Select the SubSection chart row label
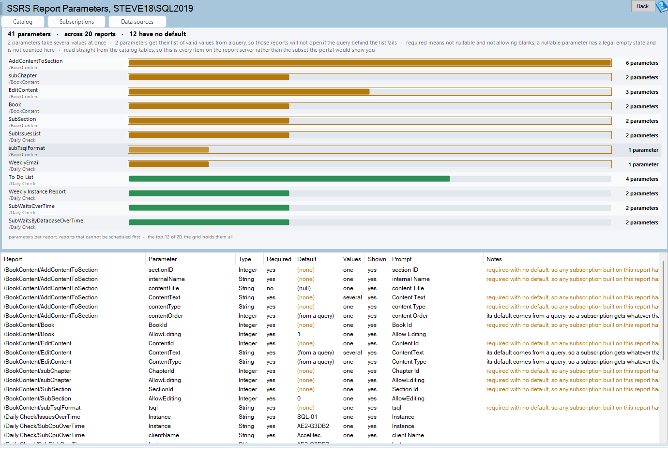This screenshot has width=668, height=472. (x=22, y=119)
